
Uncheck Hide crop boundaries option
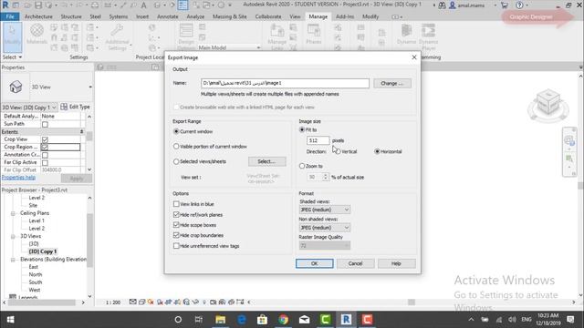(x=176, y=235)
